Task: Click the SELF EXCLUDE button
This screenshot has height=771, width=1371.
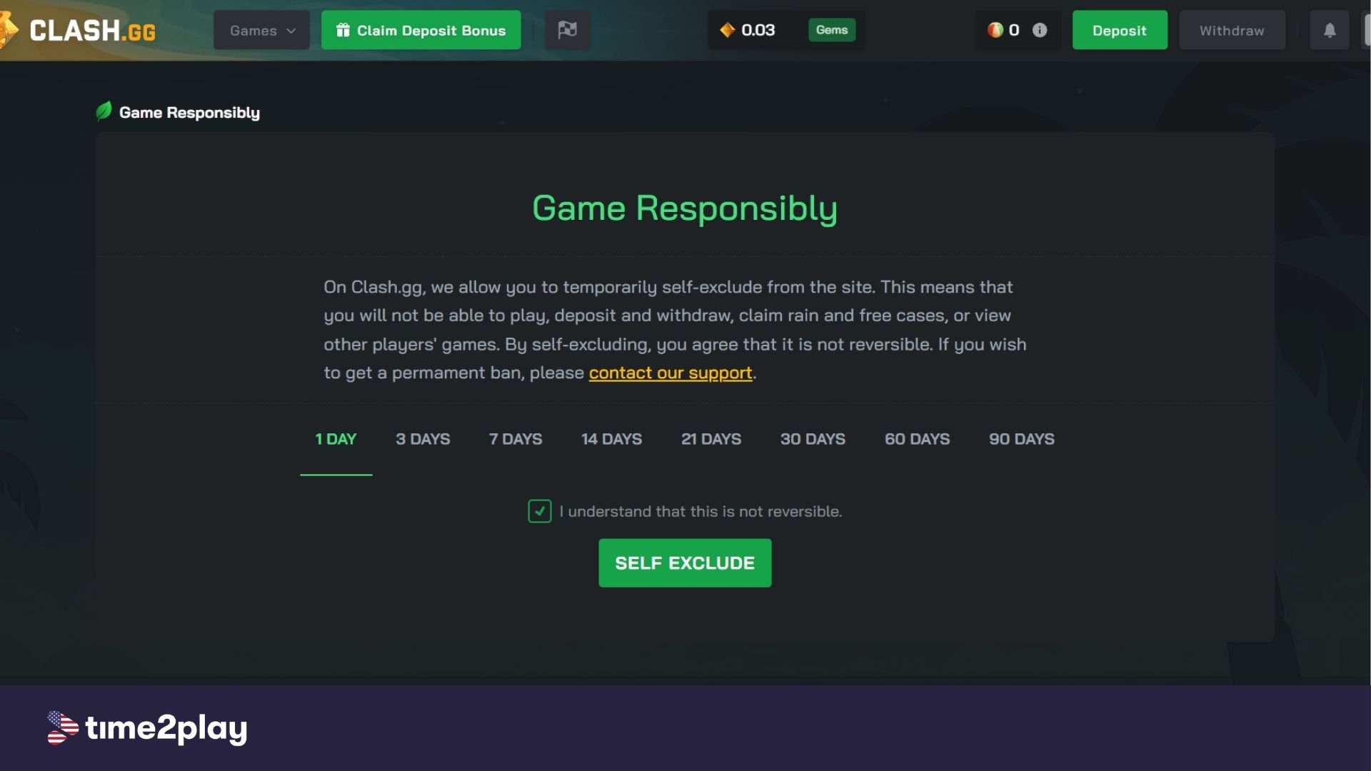Action: coord(685,563)
